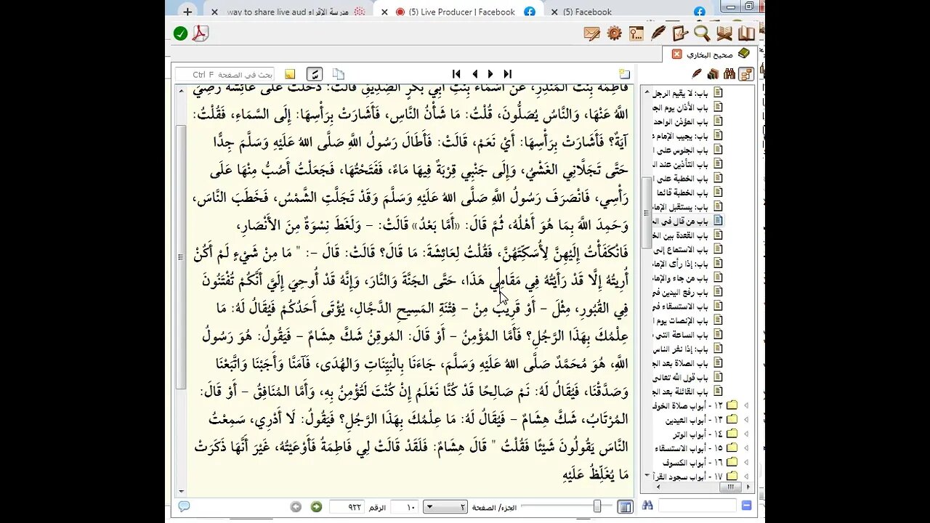Click the text pane vertical scrollbar thumb
This screenshot has width=930, height=523.
[x=182, y=256]
